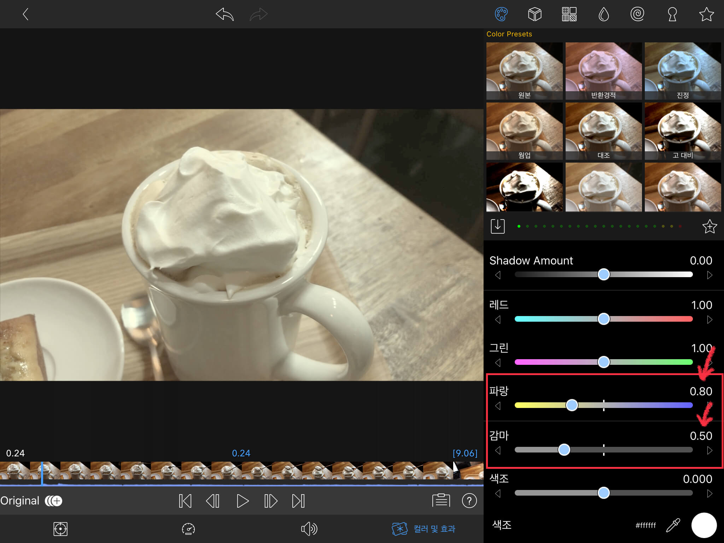724x543 pixels.
Task: Go back with the top-left chevron
Action: coord(25,14)
